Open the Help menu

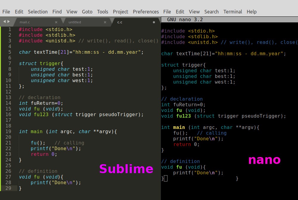pos(252,12)
